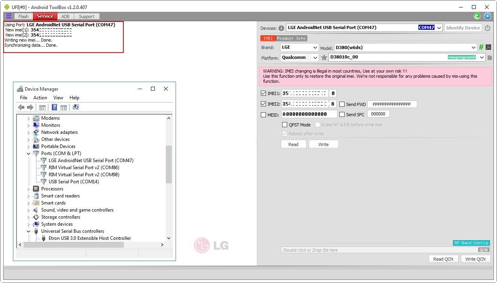This screenshot has height=283, width=497.
Task: Switch to the Support tab
Action: tap(86, 16)
